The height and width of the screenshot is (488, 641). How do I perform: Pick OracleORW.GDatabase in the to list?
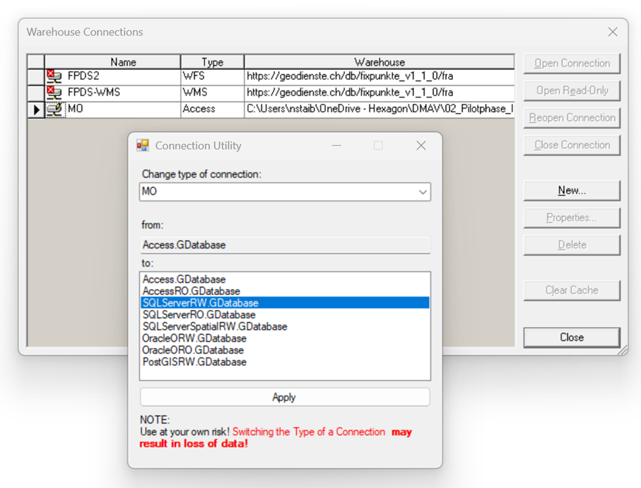[194, 338]
